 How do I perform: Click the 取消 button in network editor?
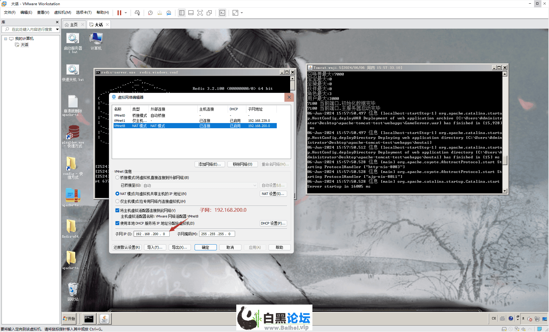(230, 247)
